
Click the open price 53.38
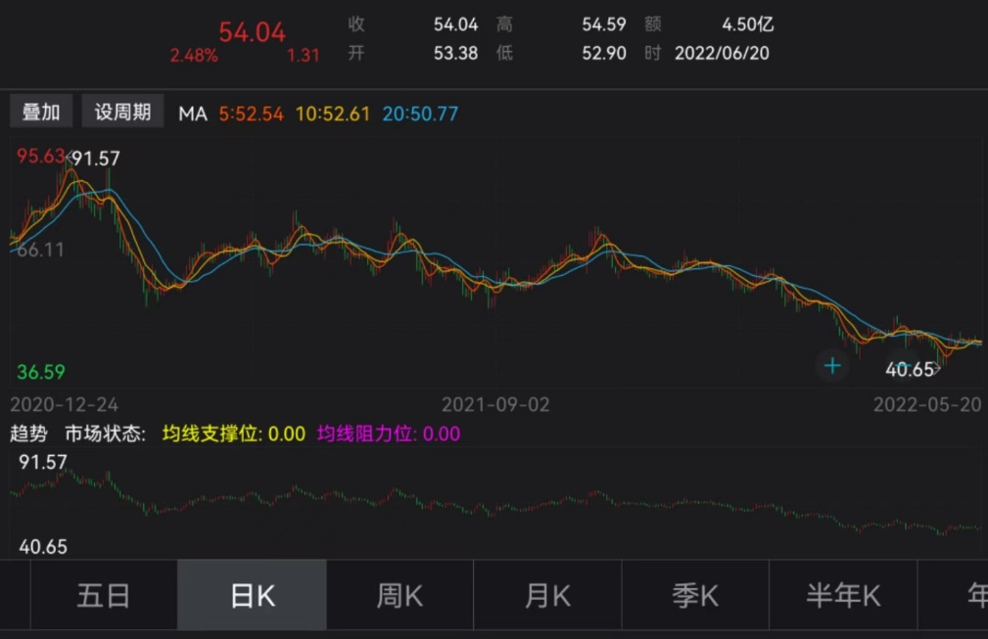[x=455, y=53]
